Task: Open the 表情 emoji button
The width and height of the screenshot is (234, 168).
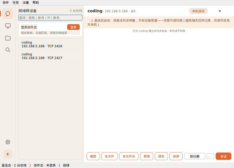Action: click(147, 156)
